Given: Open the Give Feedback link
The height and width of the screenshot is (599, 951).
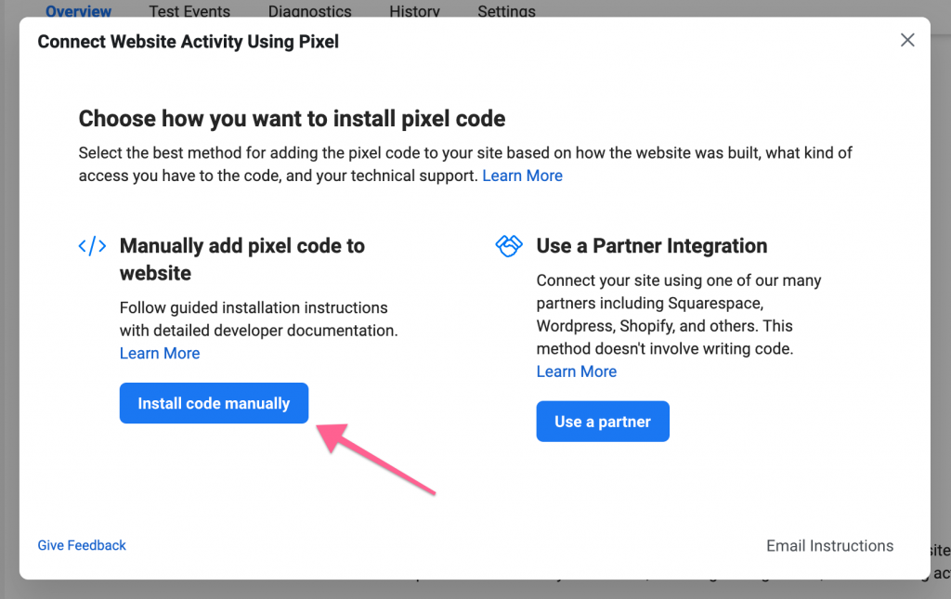Looking at the screenshot, I should [82, 545].
